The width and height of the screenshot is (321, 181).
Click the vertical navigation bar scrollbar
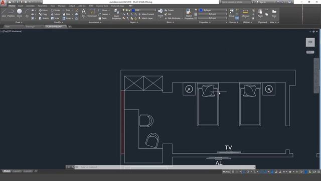pos(316,76)
